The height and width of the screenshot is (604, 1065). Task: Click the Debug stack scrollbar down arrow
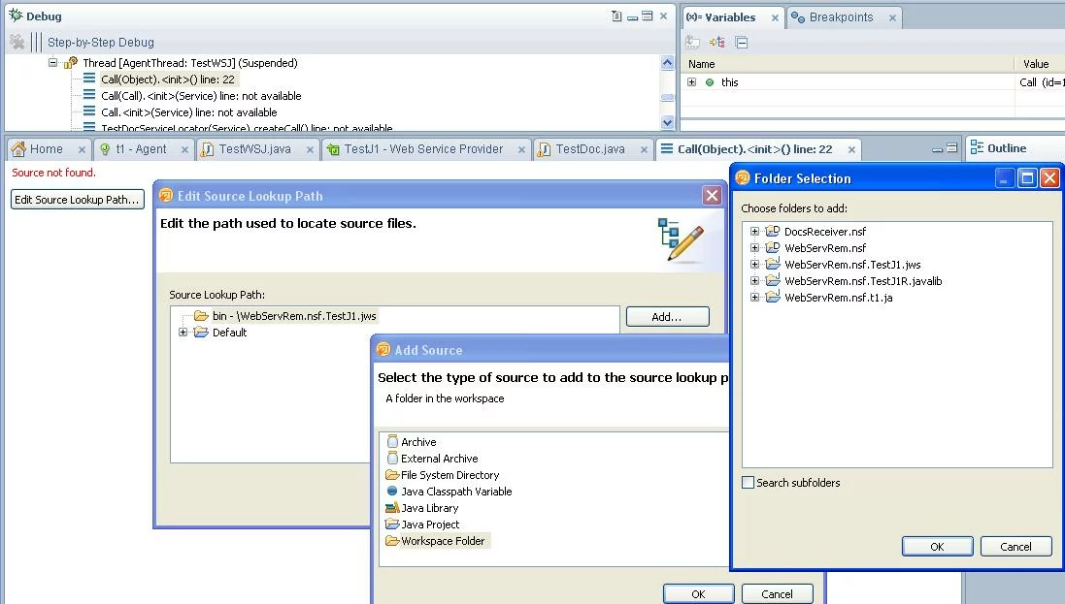click(x=667, y=123)
